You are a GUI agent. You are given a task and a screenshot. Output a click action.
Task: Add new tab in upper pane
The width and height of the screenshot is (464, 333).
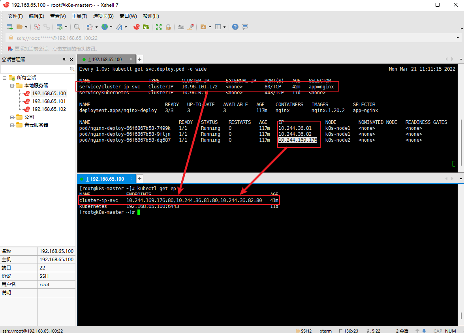[140, 60]
